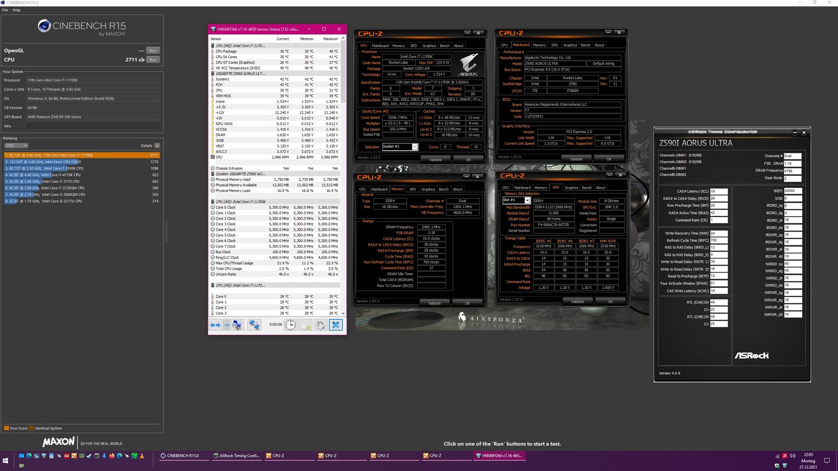
Task: Click Refresh Cycle Time (tRFC) field
Action: pyautogui.click(x=718, y=240)
